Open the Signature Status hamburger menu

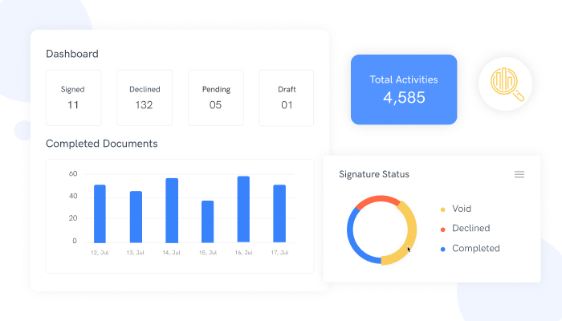(519, 174)
